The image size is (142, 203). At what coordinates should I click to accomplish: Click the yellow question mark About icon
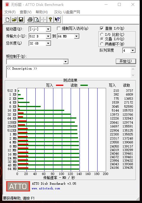[50, 19]
